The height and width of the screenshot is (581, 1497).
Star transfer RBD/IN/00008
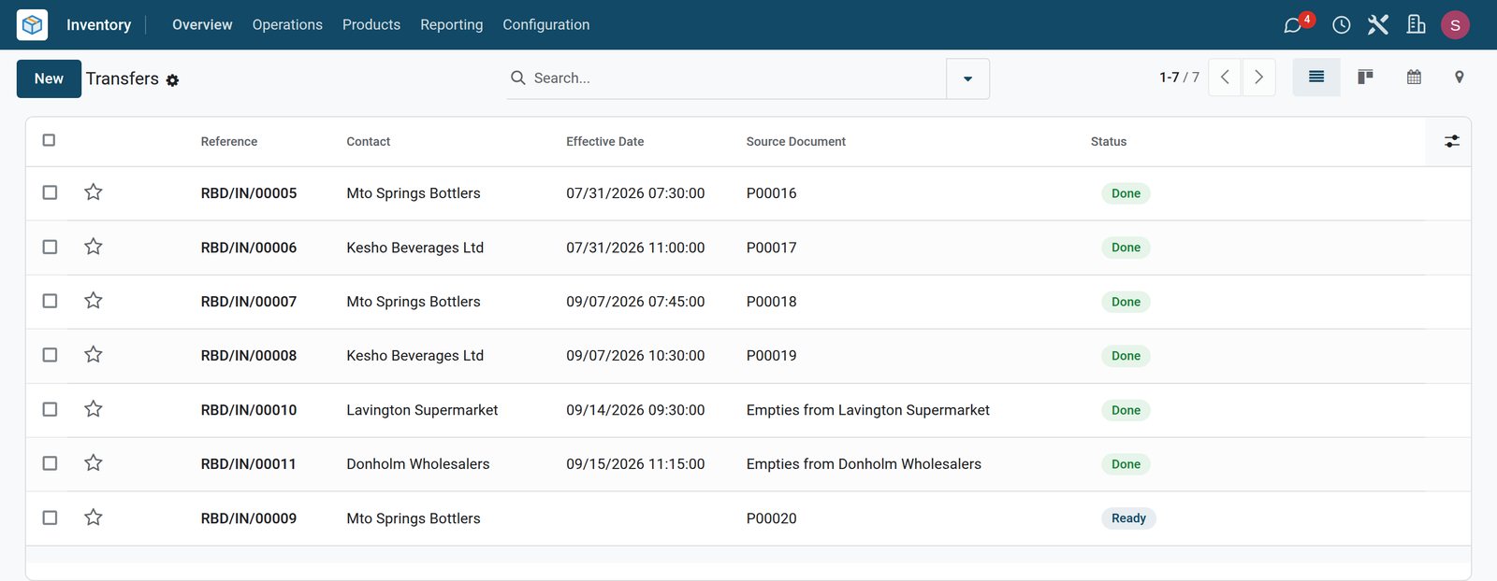pos(94,355)
